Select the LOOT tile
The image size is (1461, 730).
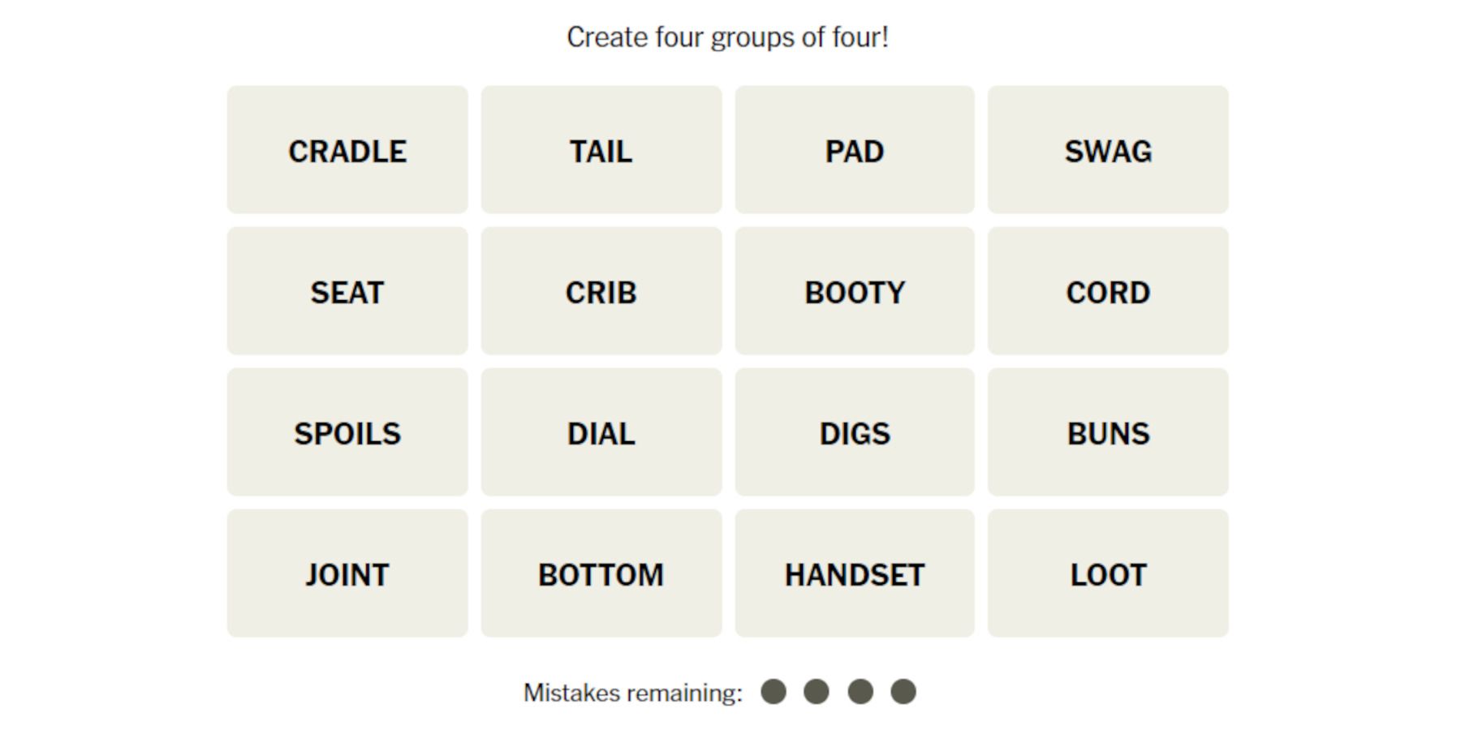click(x=1109, y=574)
